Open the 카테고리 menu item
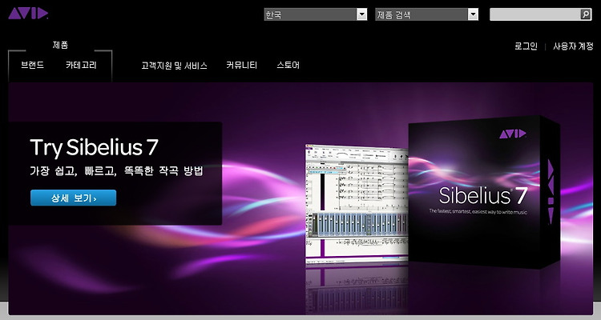Image resolution: width=601 pixels, height=320 pixels. click(x=81, y=65)
